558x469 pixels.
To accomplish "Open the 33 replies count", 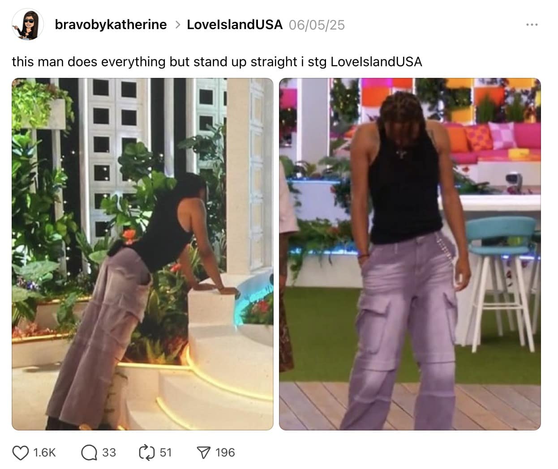I will coord(109,452).
